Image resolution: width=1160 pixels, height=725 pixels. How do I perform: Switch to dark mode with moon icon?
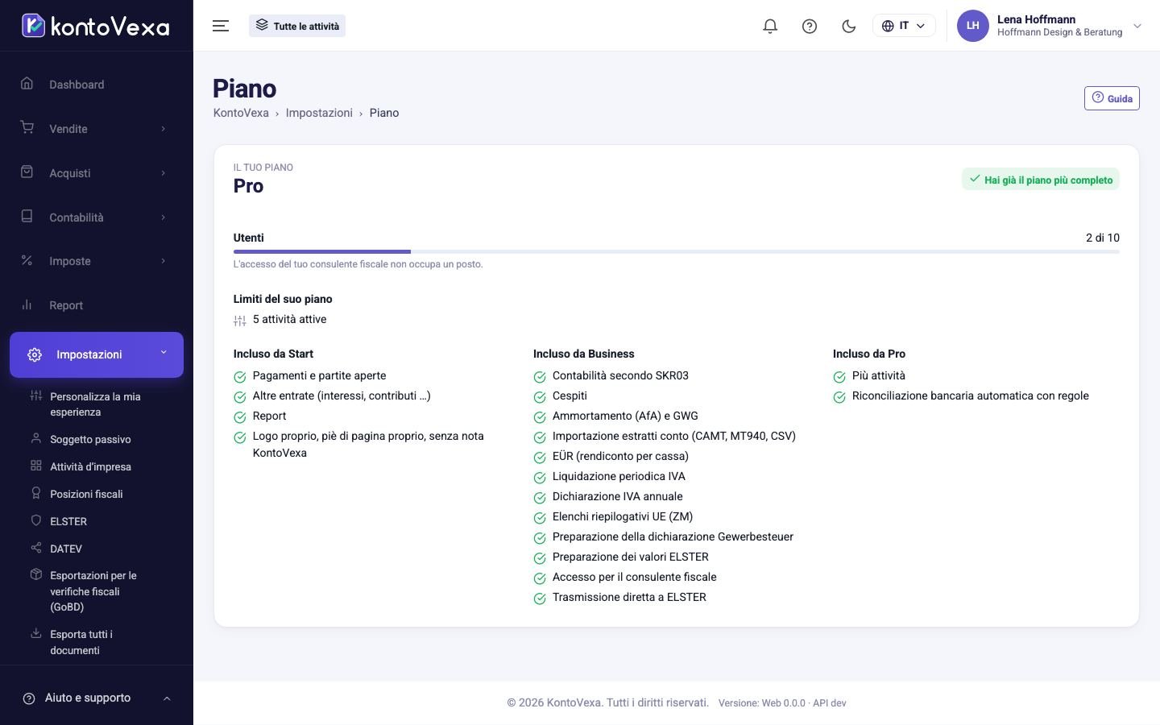coord(848,26)
